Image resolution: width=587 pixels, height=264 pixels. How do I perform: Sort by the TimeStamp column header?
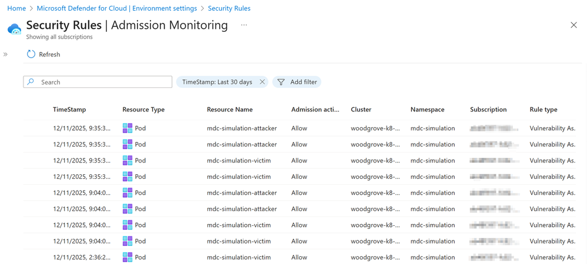pyautogui.click(x=69, y=110)
